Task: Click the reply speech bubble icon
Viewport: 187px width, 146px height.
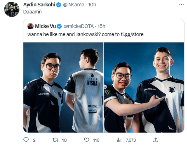Action: 26,140
